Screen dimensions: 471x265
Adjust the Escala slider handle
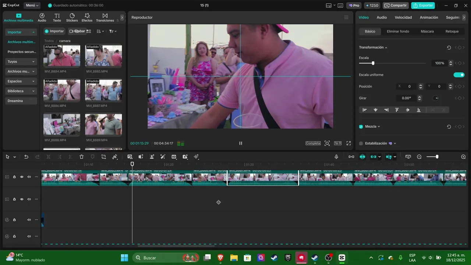[x=373, y=63]
